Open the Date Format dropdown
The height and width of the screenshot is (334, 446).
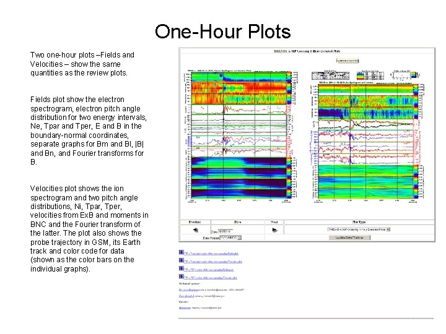coord(230,238)
